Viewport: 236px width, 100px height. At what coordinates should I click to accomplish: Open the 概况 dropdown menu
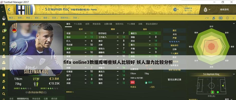12,18
